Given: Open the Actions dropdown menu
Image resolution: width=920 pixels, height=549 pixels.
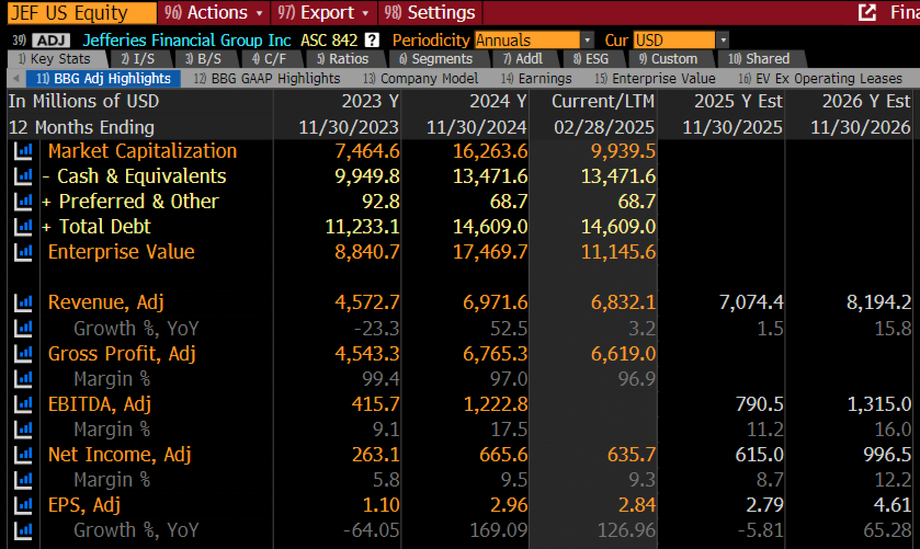Looking at the screenshot, I should pyautogui.click(x=214, y=12).
